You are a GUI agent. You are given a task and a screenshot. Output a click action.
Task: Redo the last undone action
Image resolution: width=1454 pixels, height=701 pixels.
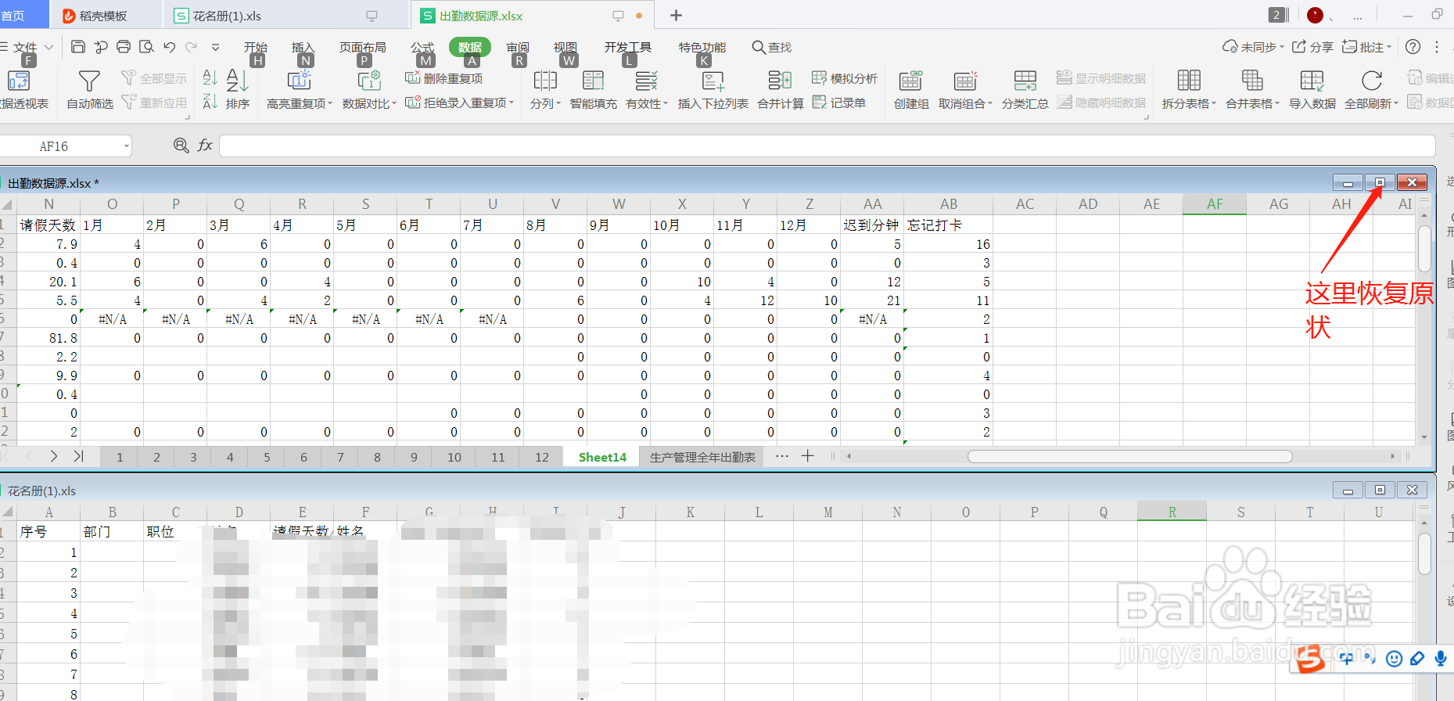192,47
